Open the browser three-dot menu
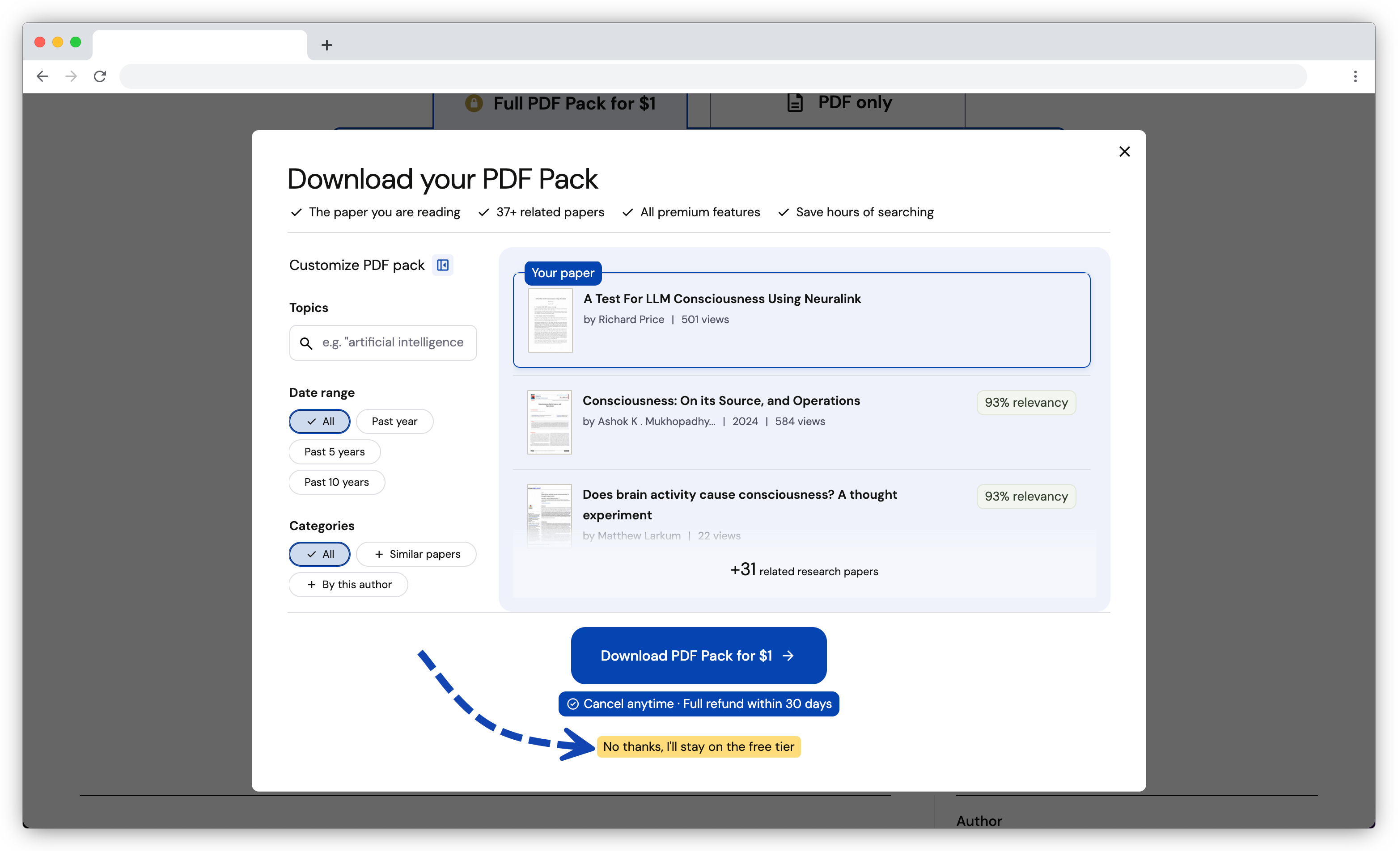Screen dimensions: 1398x851 coord(1355,76)
